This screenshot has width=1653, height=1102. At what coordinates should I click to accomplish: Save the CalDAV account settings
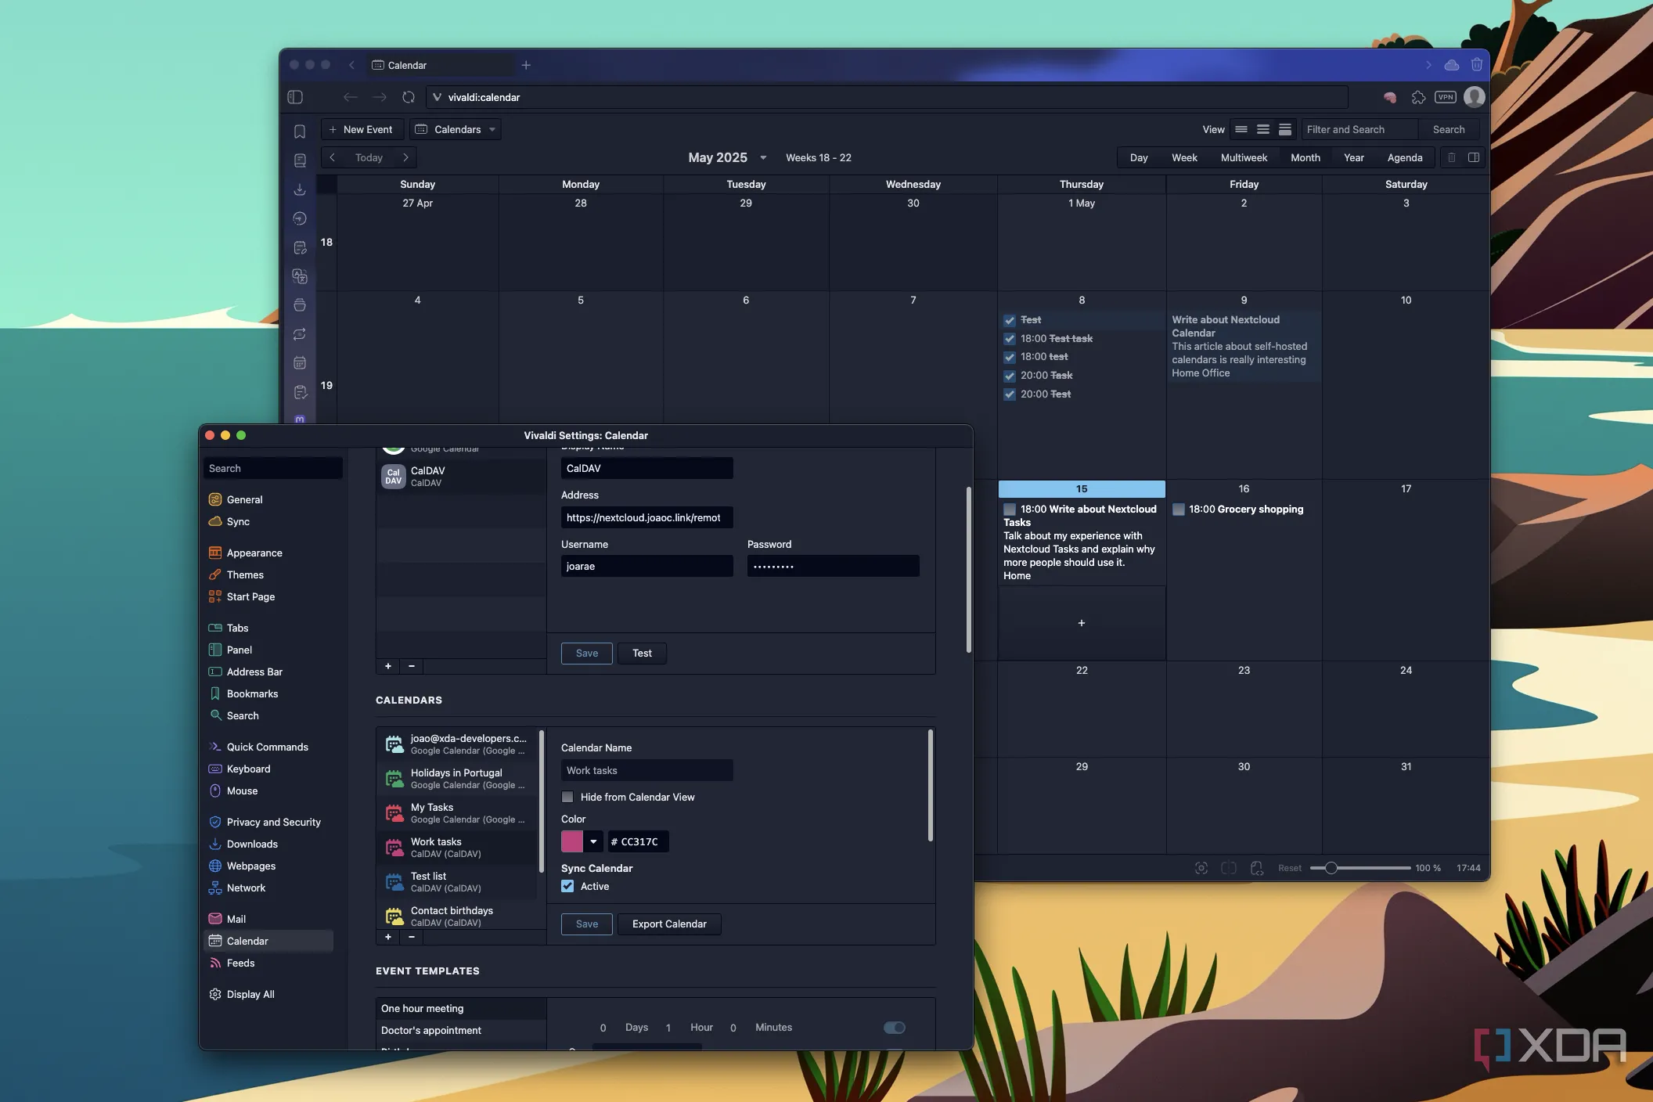tap(587, 653)
